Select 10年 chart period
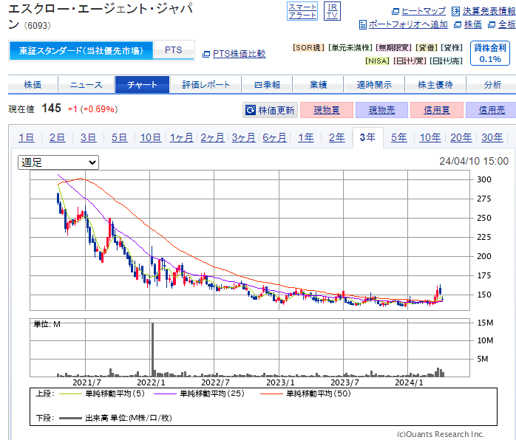Viewport: 516px width, 440px height. pos(430,137)
